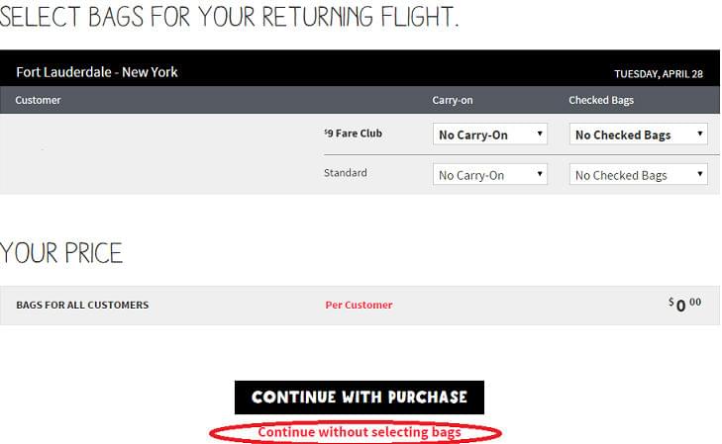Click the Customer column header
The height and width of the screenshot is (444, 722).
pos(38,100)
